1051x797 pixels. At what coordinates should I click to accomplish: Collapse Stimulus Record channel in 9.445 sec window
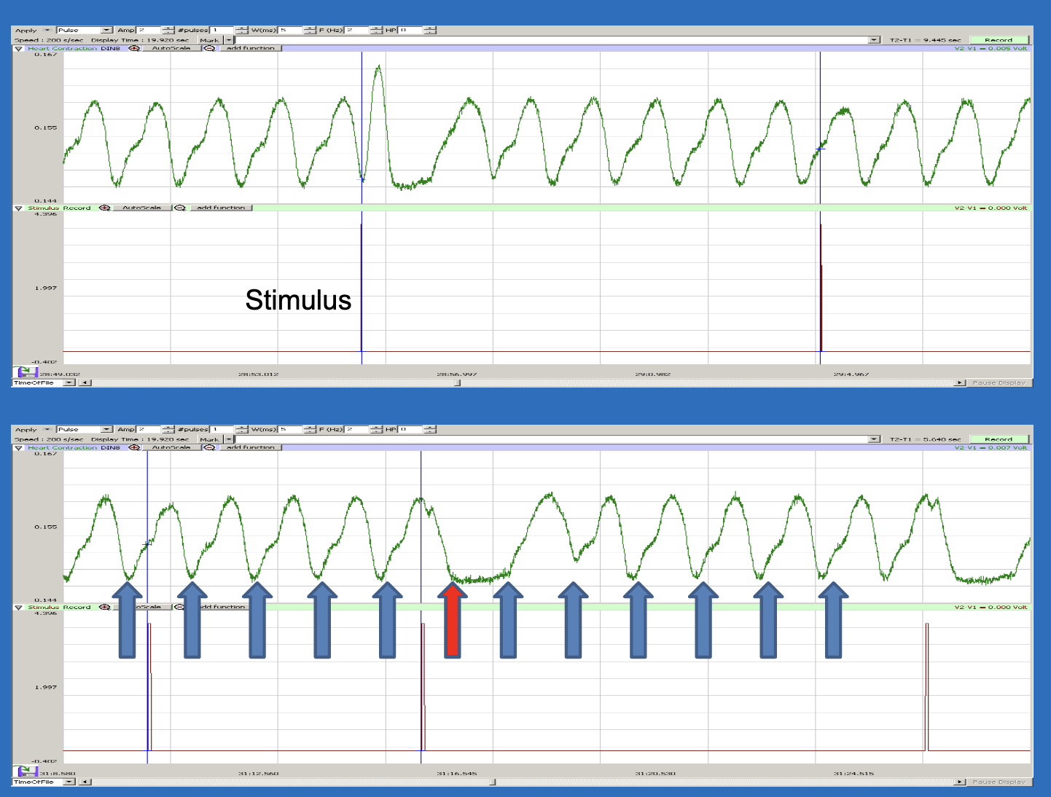tap(19, 208)
